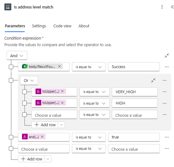Image resolution: width=174 pixels, height=167 pixels.
Task: Collapse the Or group with arrows icon
Action: [x=153, y=80]
